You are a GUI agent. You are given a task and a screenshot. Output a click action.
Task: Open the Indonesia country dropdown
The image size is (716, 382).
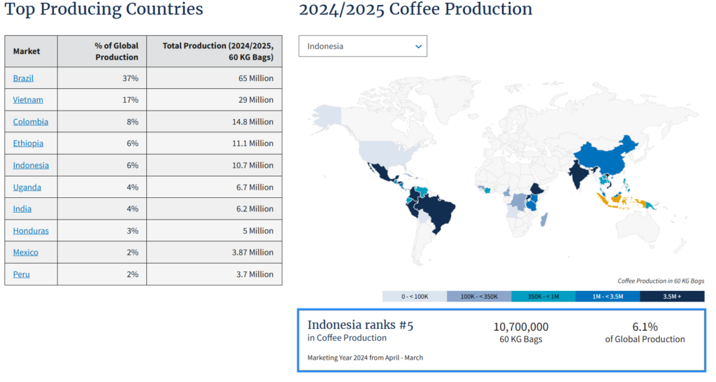coord(362,46)
